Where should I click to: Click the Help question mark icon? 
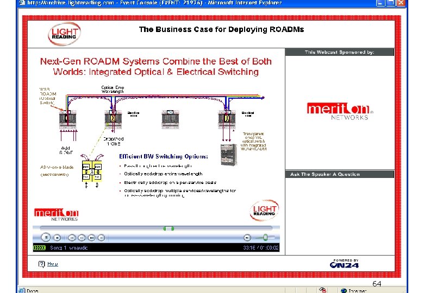click(41, 264)
